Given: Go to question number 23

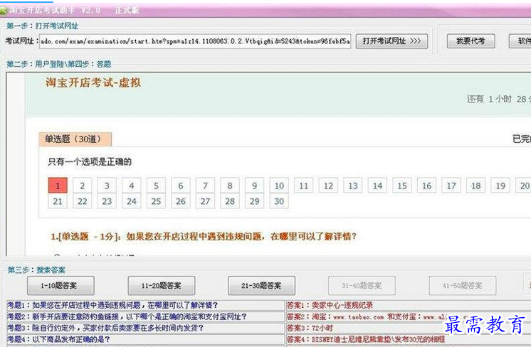Looking at the screenshot, I should pyautogui.click(x=107, y=201).
